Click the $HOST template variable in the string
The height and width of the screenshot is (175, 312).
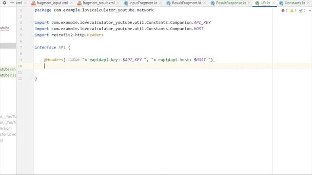point(200,60)
